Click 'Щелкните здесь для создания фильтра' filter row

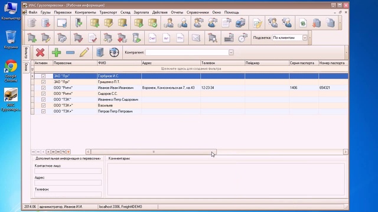(191, 69)
